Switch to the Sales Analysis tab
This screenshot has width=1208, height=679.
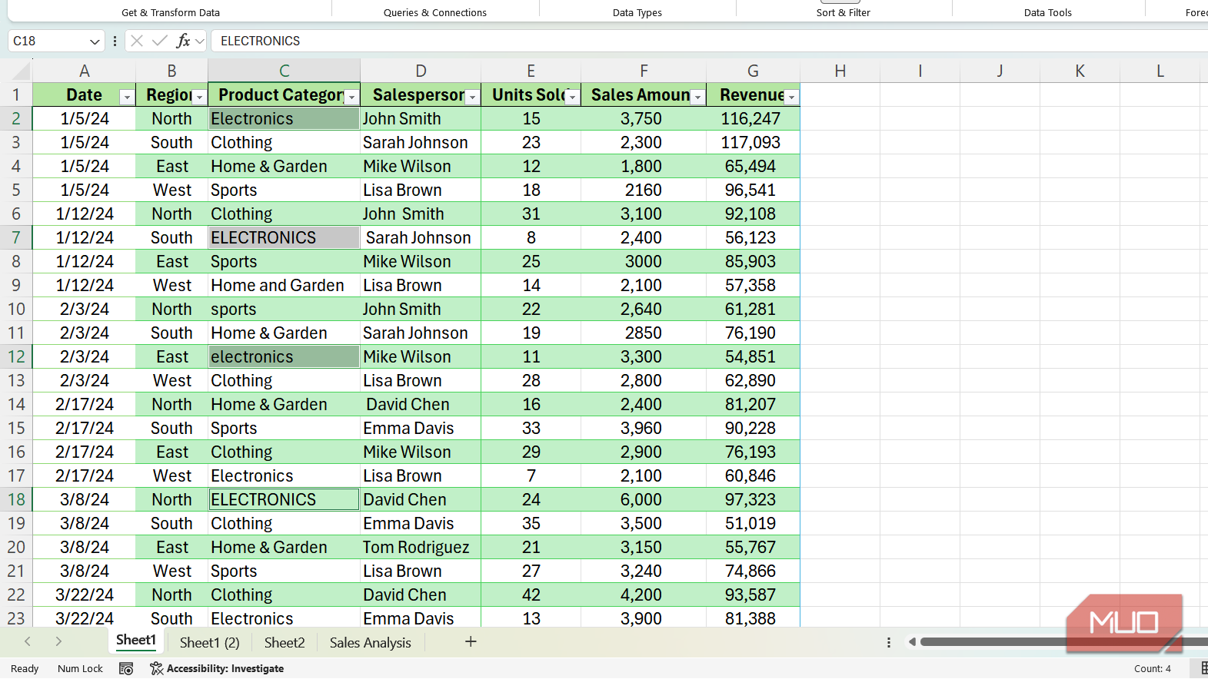[371, 643]
